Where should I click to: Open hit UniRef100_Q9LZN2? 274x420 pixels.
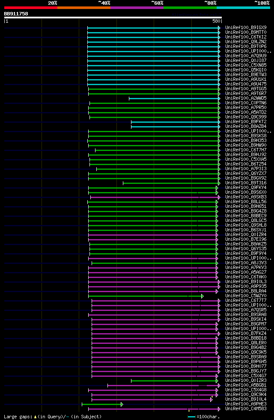246,42
